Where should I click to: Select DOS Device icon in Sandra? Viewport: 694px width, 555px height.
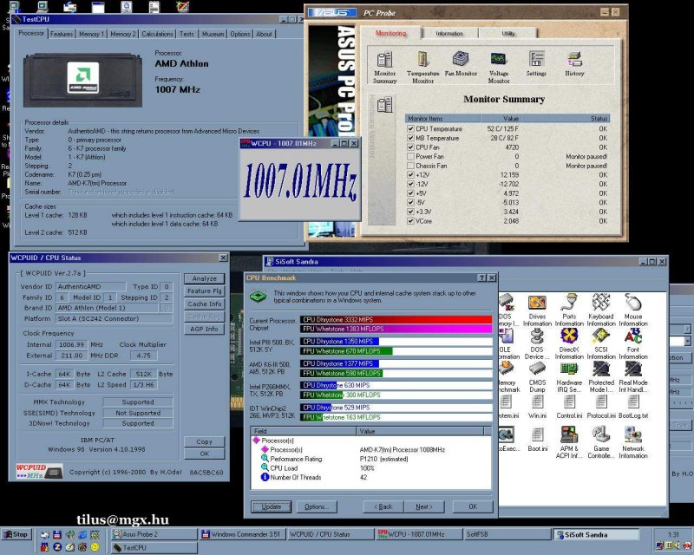[537, 344]
